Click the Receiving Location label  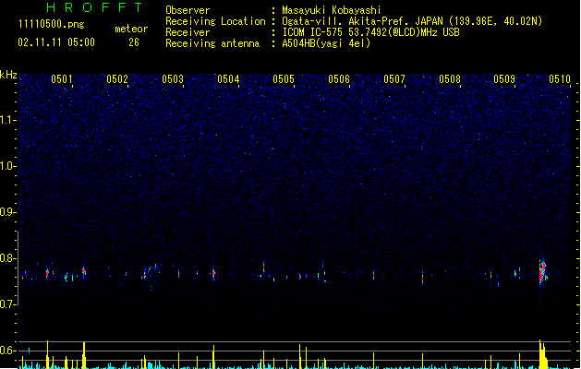tap(215, 21)
